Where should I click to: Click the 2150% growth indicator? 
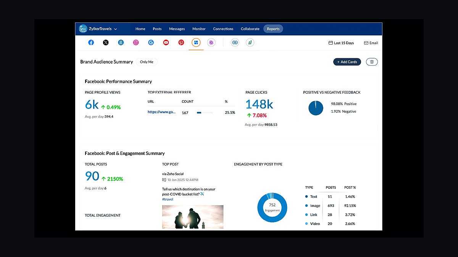pyautogui.click(x=113, y=179)
